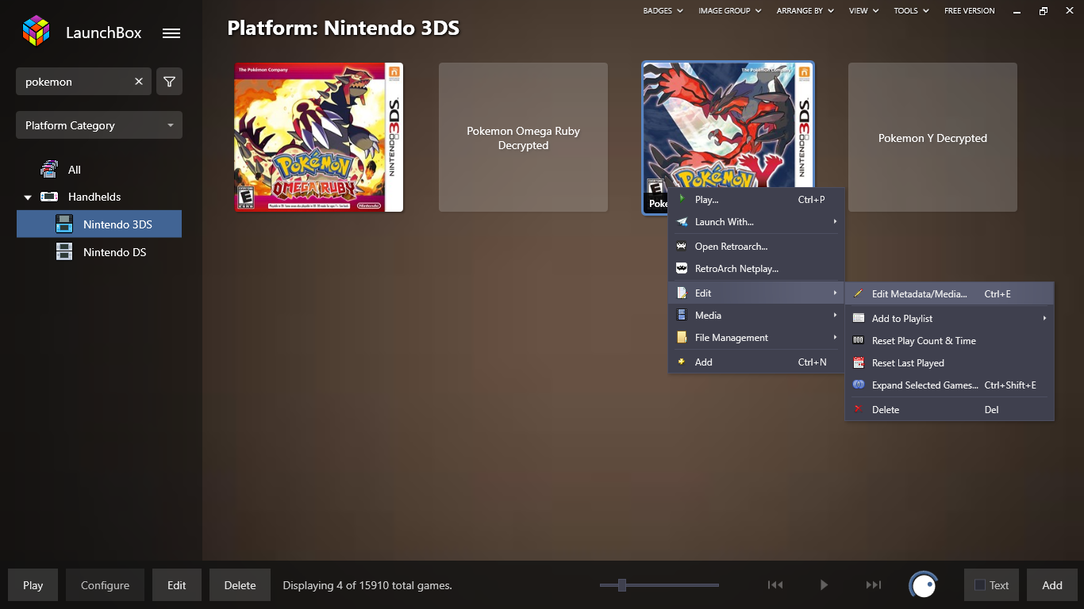Choose Add in the context menu
Viewport: 1084px width, 609px height.
(756, 362)
